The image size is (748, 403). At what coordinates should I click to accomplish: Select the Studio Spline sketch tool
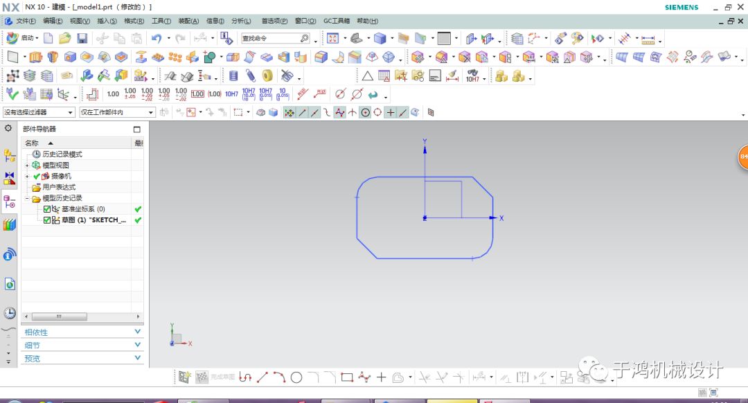coord(364,377)
